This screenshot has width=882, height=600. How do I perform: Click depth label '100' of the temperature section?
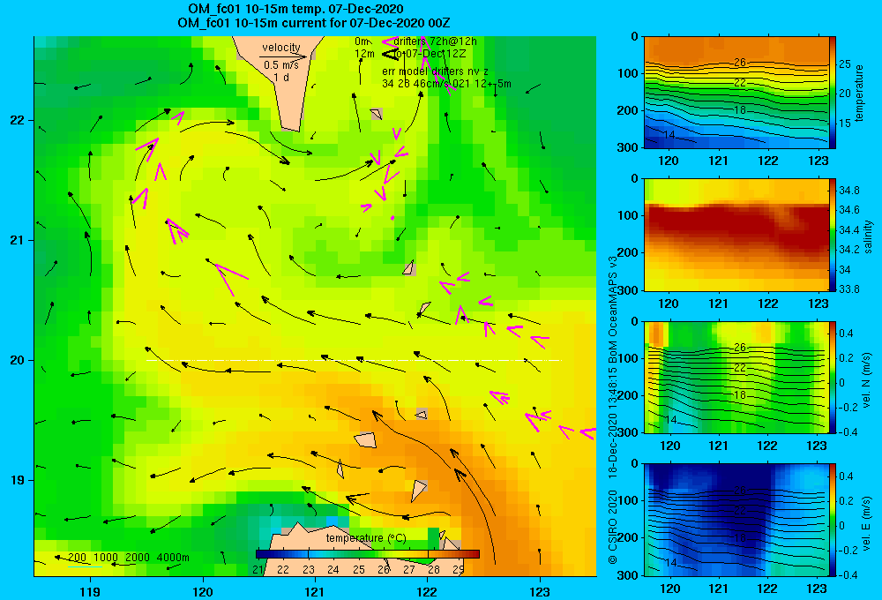click(627, 74)
